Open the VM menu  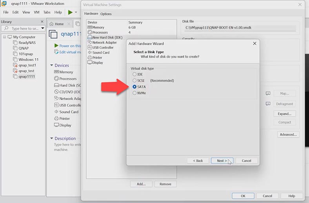(x=36, y=12)
